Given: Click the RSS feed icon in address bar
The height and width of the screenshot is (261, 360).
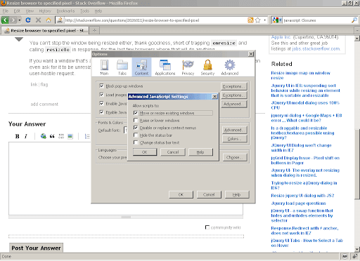Looking at the screenshot, I should pyautogui.click(x=250, y=20).
